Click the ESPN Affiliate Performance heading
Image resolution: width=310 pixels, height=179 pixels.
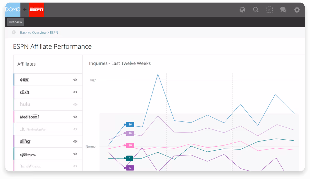pyautogui.click(x=52, y=47)
